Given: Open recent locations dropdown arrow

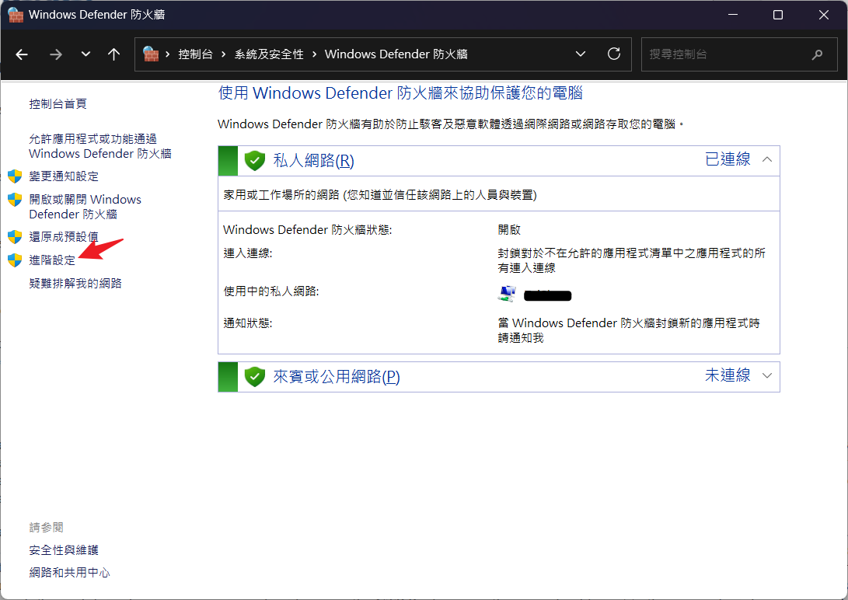Looking at the screenshot, I should click(85, 54).
